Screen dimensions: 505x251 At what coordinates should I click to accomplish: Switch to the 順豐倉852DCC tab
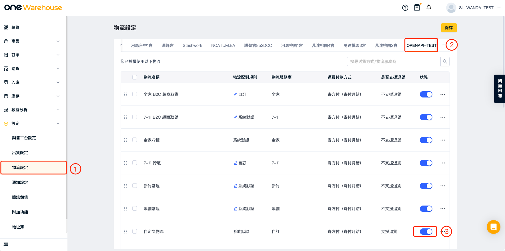pyautogui.click(x=258, y=45)
